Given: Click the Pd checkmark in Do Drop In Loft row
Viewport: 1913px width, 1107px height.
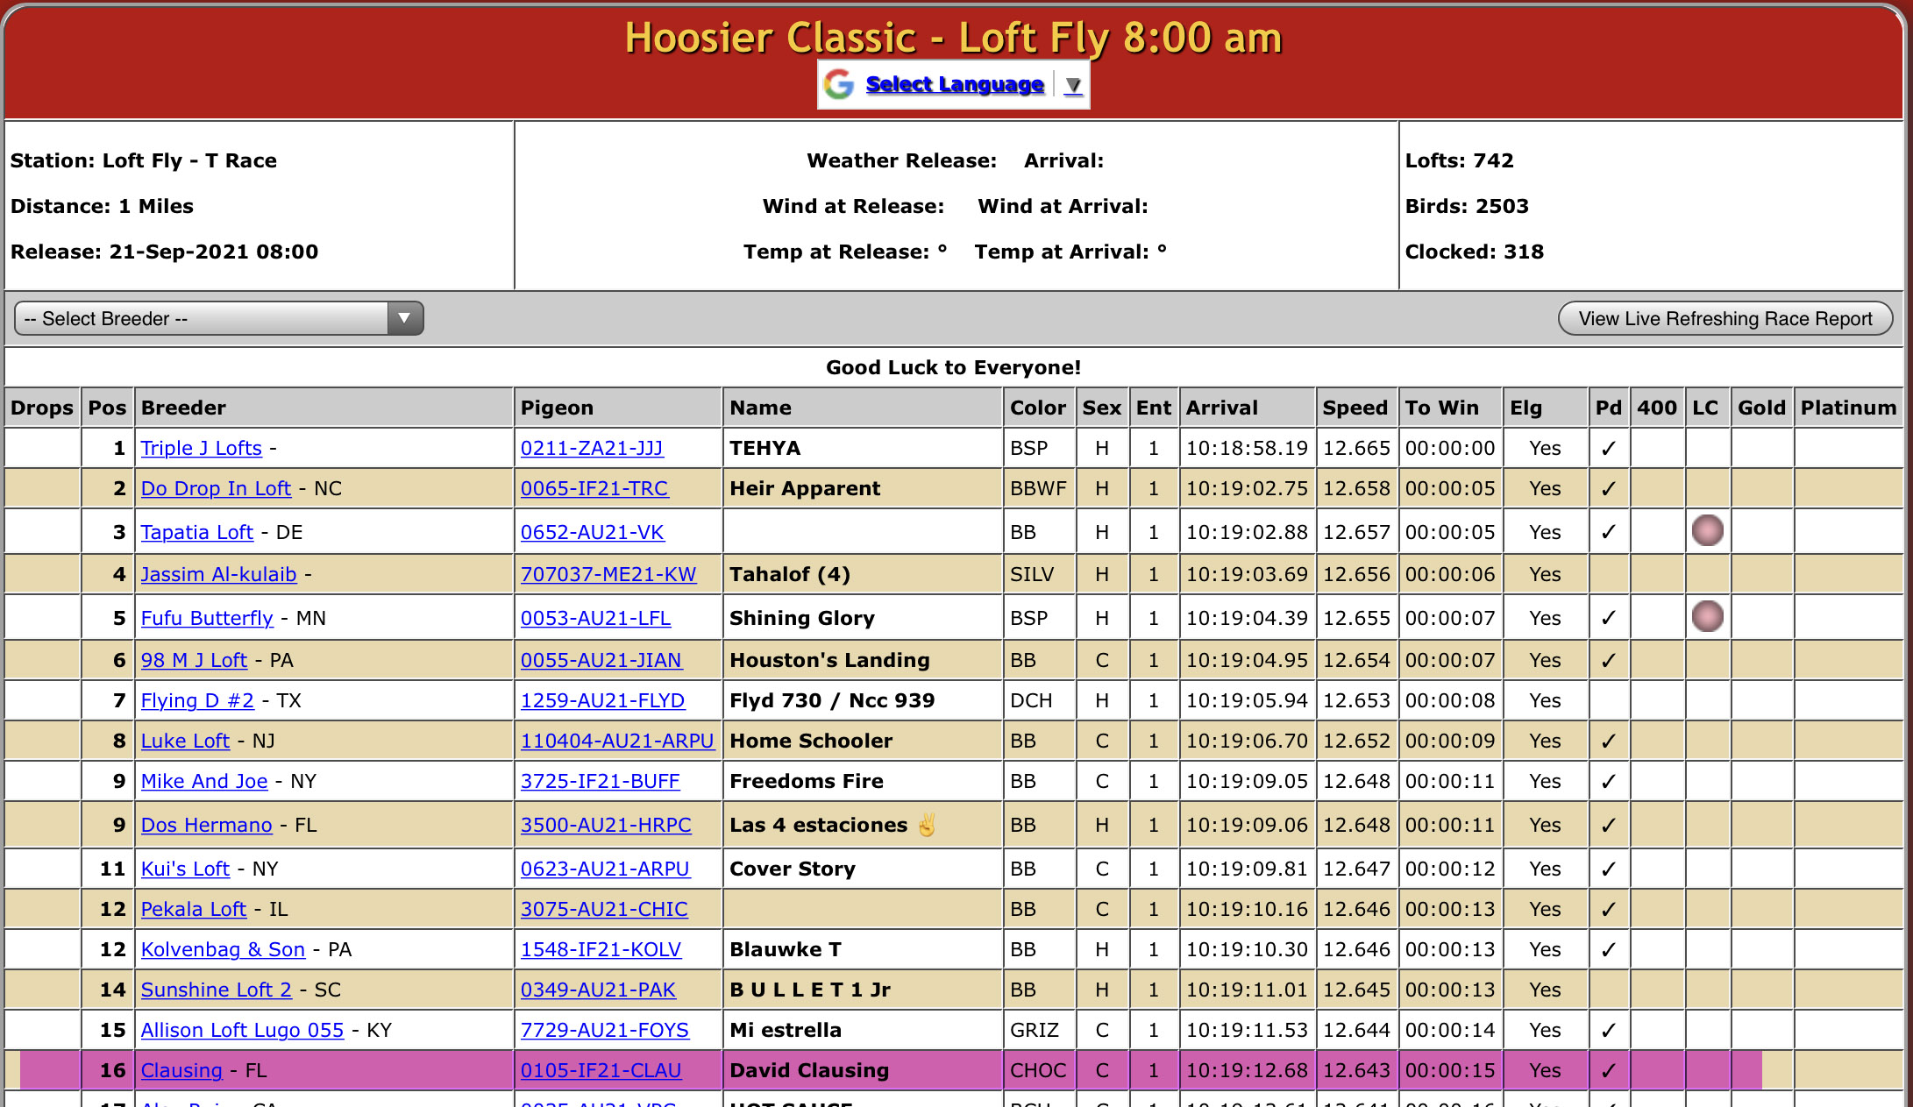Looking at the screenshot, I should 1608,489.
